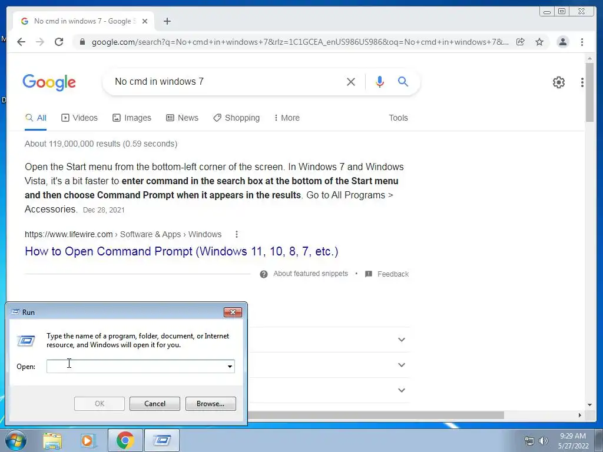Open the network status tray icon
The image size is (603, 452).
[x=529, y=441]
